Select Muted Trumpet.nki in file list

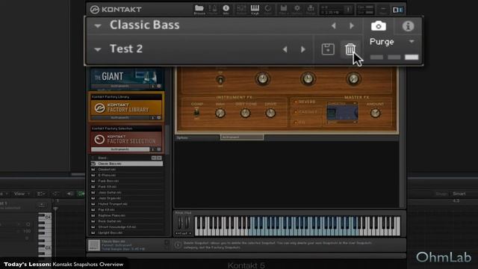[126, 204]
